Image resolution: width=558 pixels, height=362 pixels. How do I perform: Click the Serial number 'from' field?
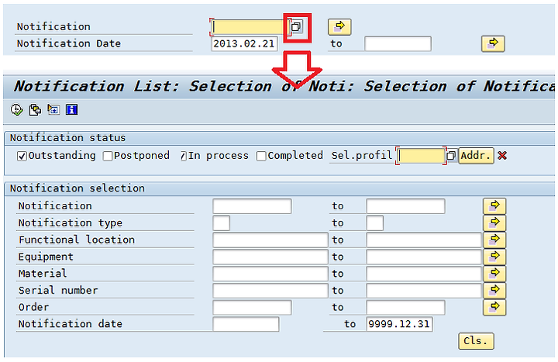pos(270,291)
